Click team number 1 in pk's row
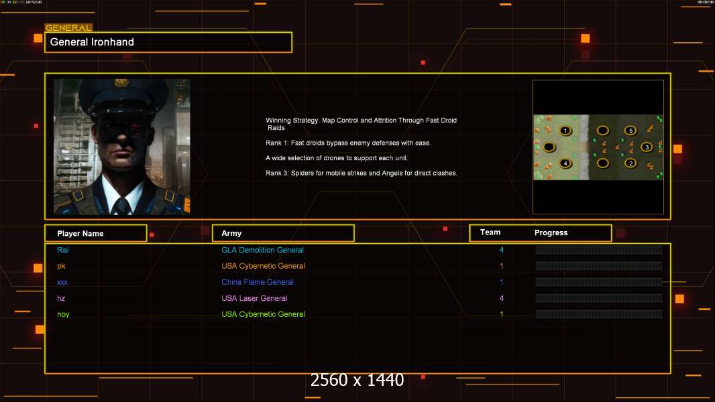This screenshot has width=715, height=402. (502, 266)
